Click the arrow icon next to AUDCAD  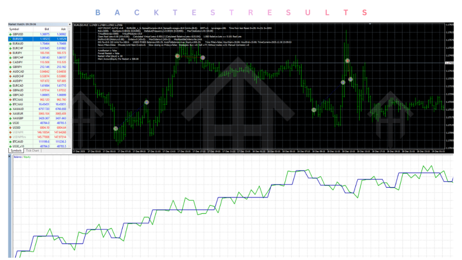coord(11,72)
